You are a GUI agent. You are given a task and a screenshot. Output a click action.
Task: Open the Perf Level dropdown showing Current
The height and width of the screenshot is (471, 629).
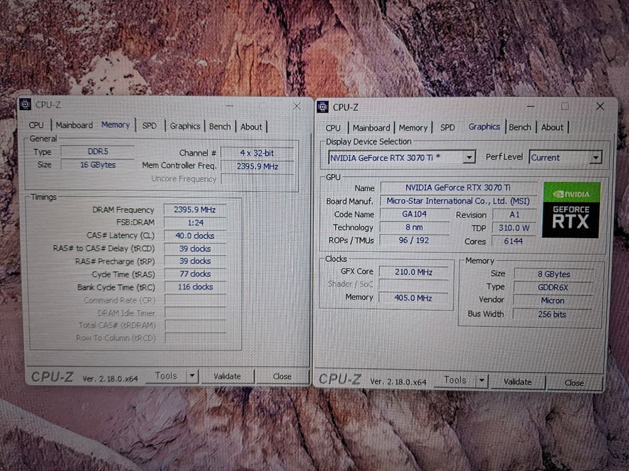(x=595, y=157)
